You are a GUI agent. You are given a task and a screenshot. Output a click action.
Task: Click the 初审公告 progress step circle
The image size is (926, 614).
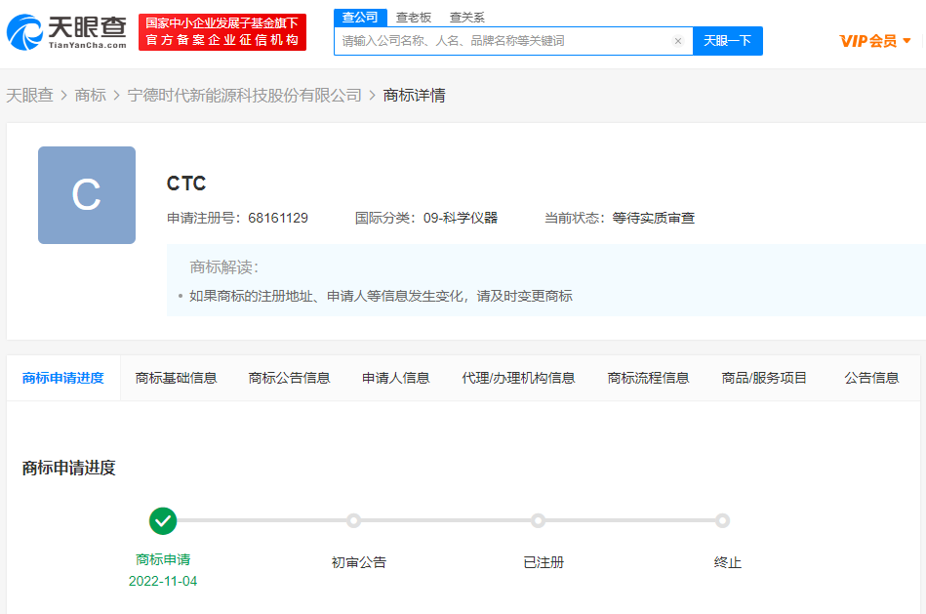(354, 520)
